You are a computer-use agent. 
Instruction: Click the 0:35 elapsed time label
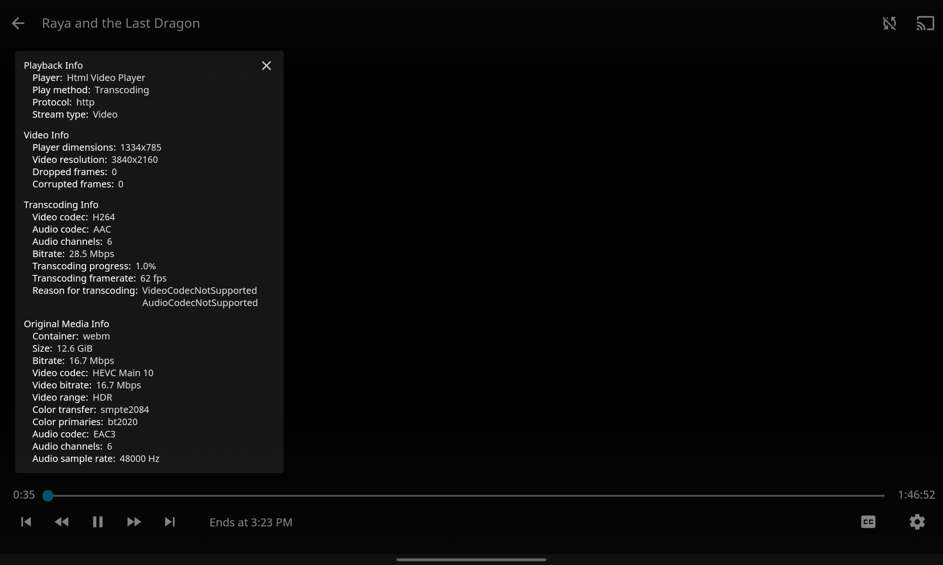(24, 495)
